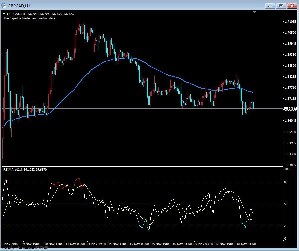Click the 11 Nov 03:00 time label
This screenshot has height=251, width=299.
click(75, 244)
